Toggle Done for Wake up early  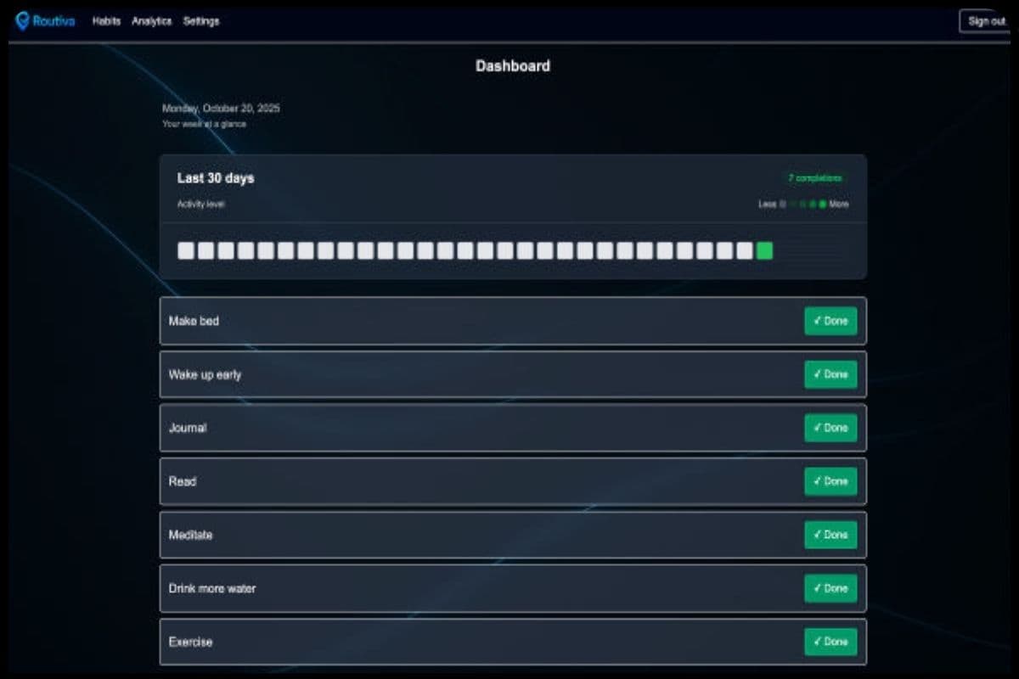tap(830, 374)
